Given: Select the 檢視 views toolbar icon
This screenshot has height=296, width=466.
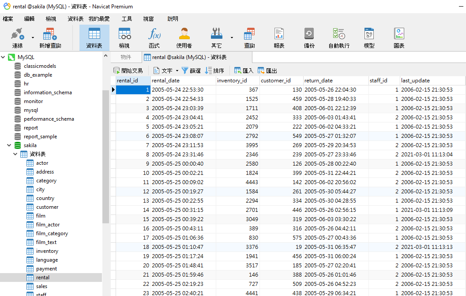Looking at the screenshot, I should click(124, 37).
